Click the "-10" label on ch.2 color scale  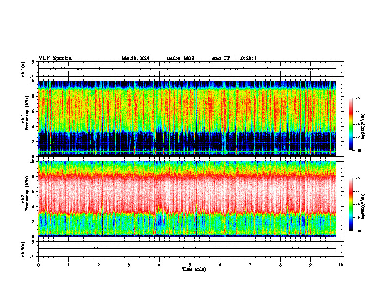click(x=358, y=231)
